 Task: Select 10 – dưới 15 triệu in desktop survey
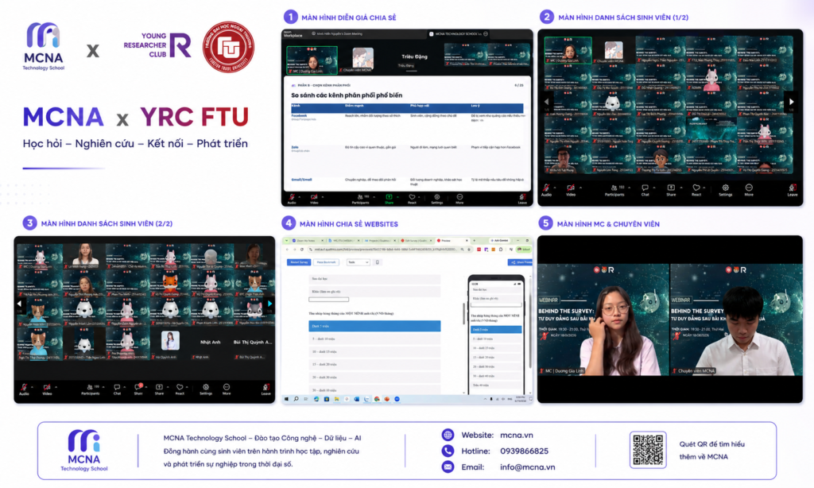pos(374,352)
